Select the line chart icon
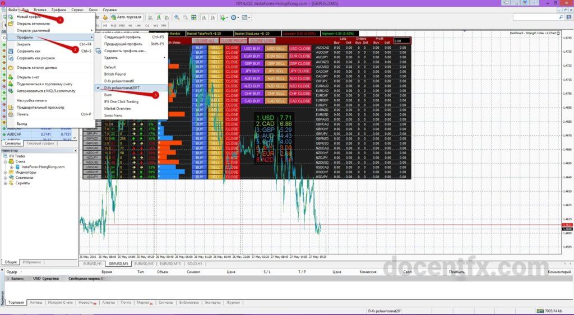Viewport: 574px width, 315px height. pyautogui.click(x=167, y=17)
